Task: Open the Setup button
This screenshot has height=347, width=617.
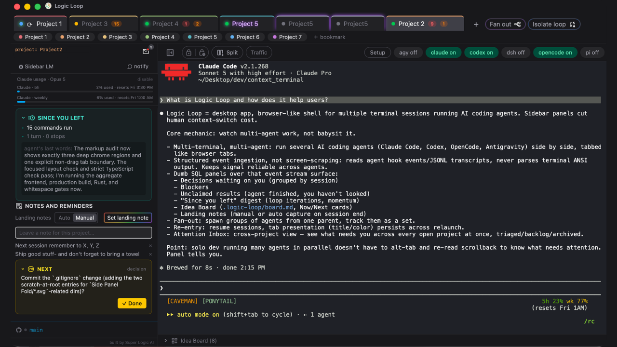Action: tap(377, 53)
